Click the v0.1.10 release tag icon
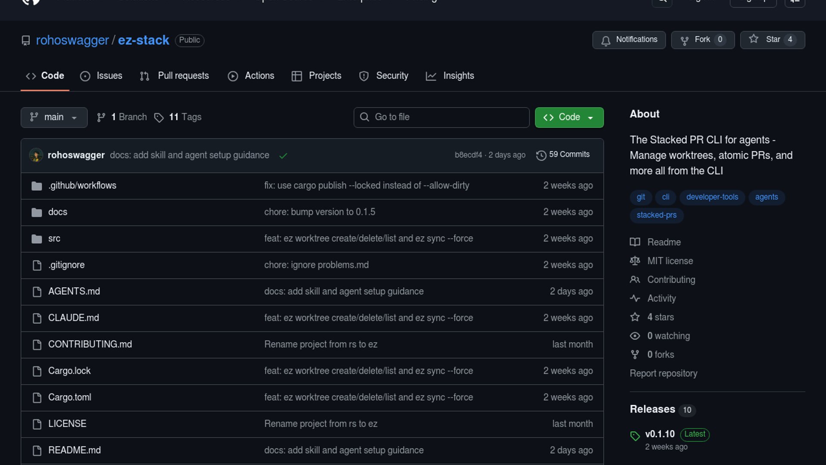826x465 pixels. click(635, 436)
